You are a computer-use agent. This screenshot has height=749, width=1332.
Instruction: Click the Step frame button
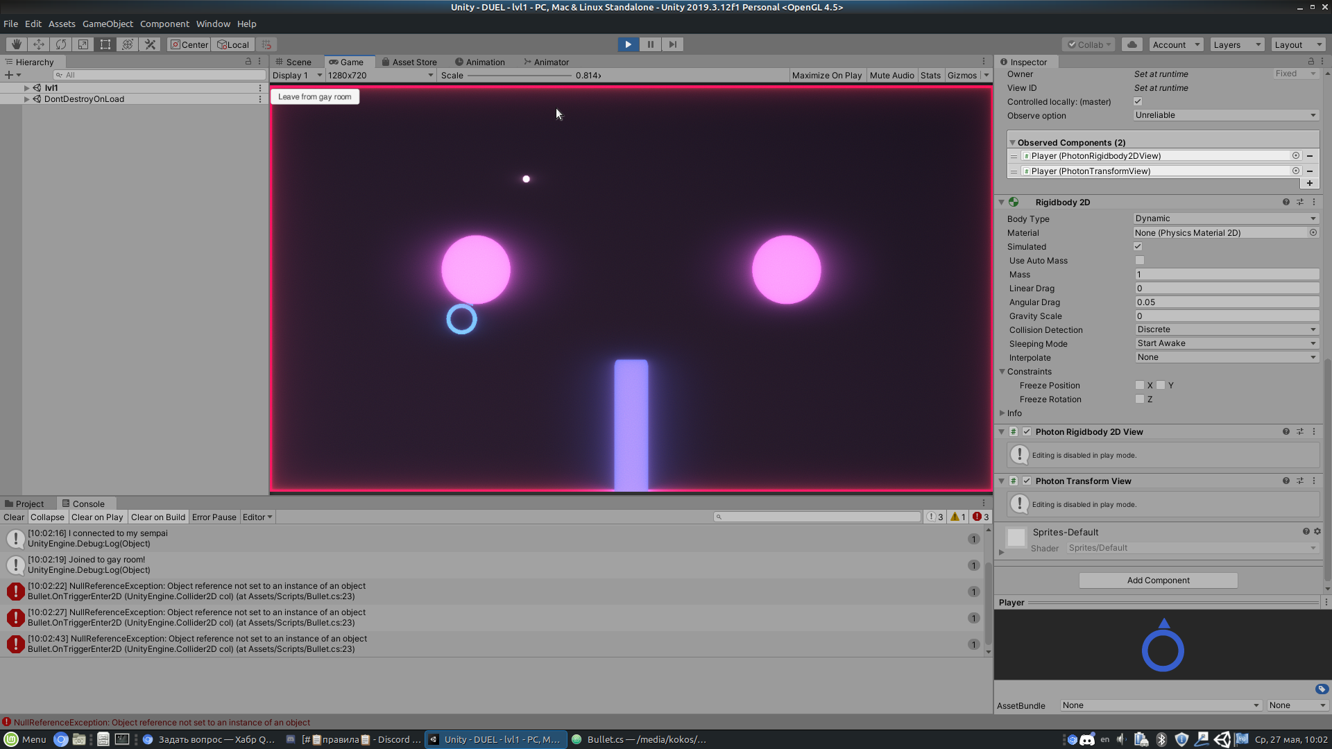pos(672,44)
